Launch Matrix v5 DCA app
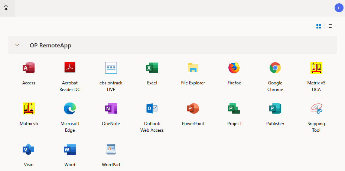Image resolution: width=345 pixels, height=171 pixels. tap(316, 68)
